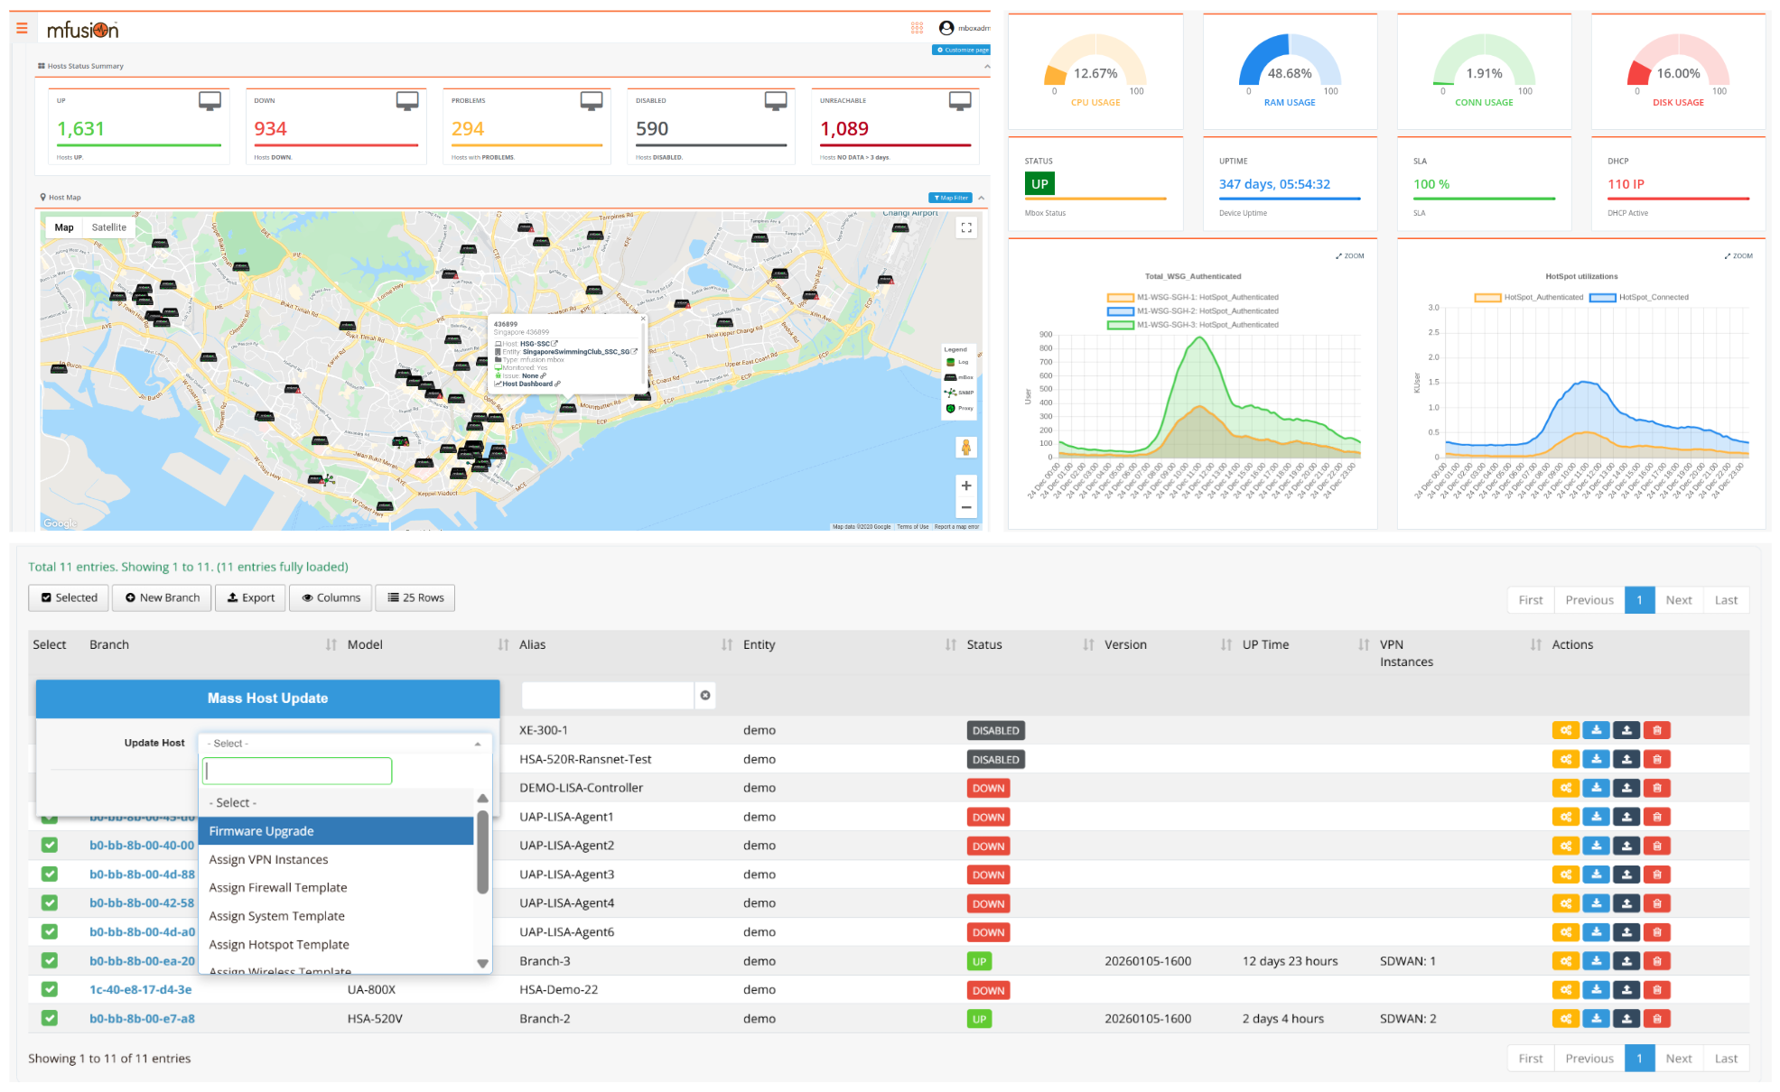Click the New Branch button
Image resolution: width=1780 pixels, height=1092 pixels.
163,598
